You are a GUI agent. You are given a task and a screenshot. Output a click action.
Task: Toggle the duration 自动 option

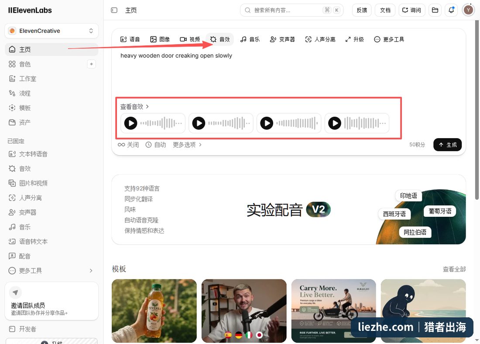click(x=155, y=145)
